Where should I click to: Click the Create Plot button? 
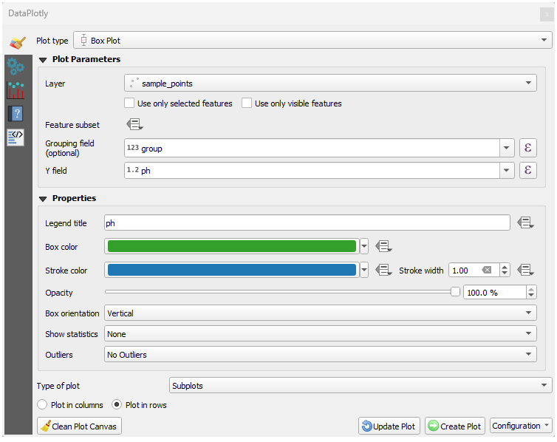(x=454, y=426)
